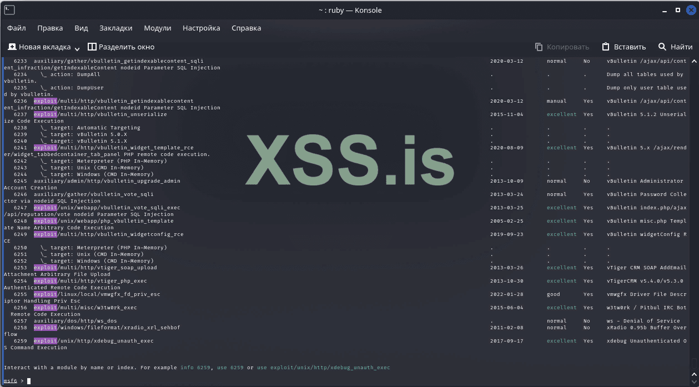
Task: Click text exploit/multi/http/vbulletin_widgetconfig_rce
Action: tap(109, 234)
